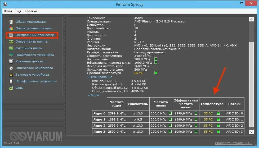Click the 1899,9 МГц core frequency cell
The image size is (259, 148).
(x=117, y=119)
